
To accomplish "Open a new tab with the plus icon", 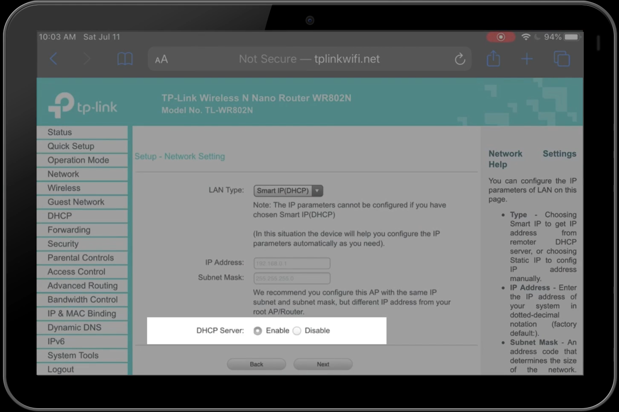I will coord(527,59).
